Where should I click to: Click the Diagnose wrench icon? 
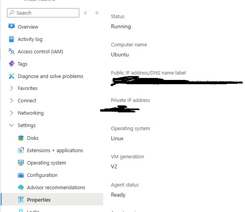12,76
